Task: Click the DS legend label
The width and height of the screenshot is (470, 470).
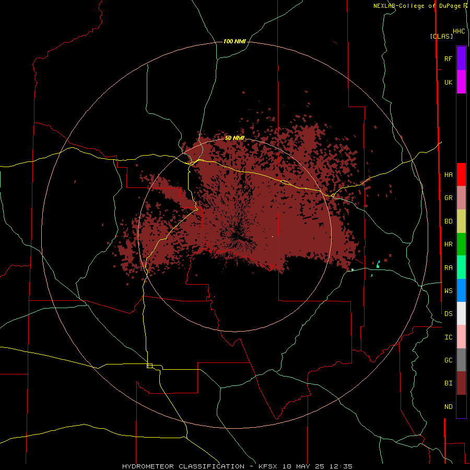Action: (448, 314)
